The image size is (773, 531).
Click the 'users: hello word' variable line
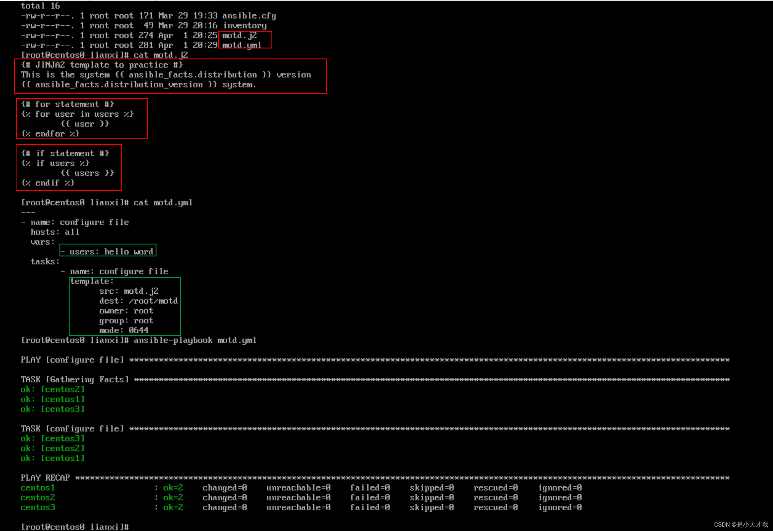tap(108, 251)
